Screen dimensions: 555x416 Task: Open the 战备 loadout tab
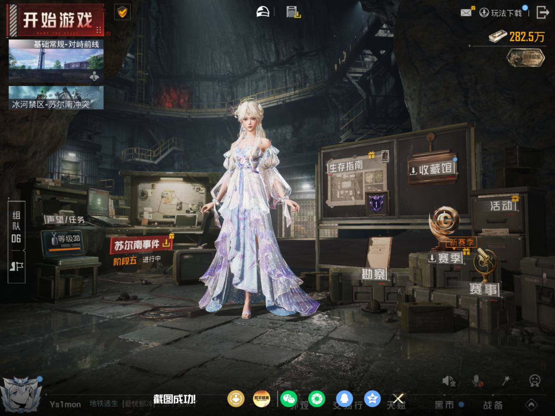(x=493, y=405)
